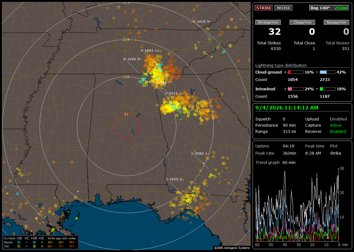
Task: Click storm cell label R-1096-5
Action: coord(132,59)
